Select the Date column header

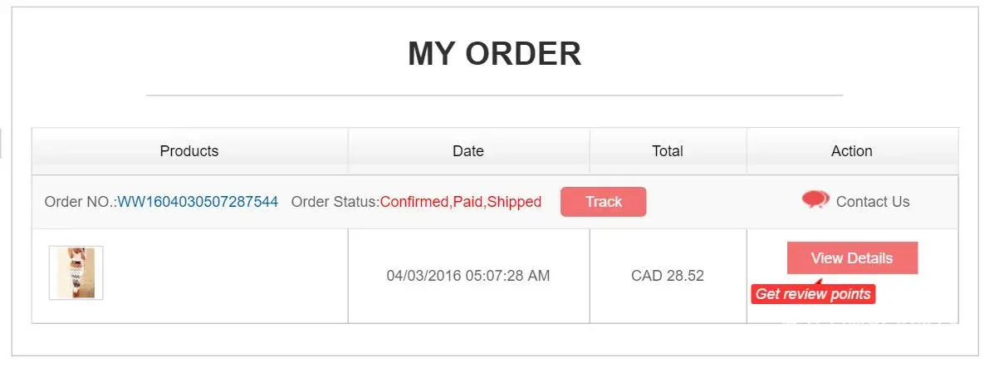468,151
